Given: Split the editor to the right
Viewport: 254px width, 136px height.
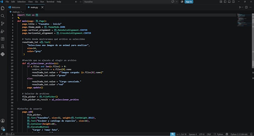Looking at the screenshot, I should [x=246, y=7].
